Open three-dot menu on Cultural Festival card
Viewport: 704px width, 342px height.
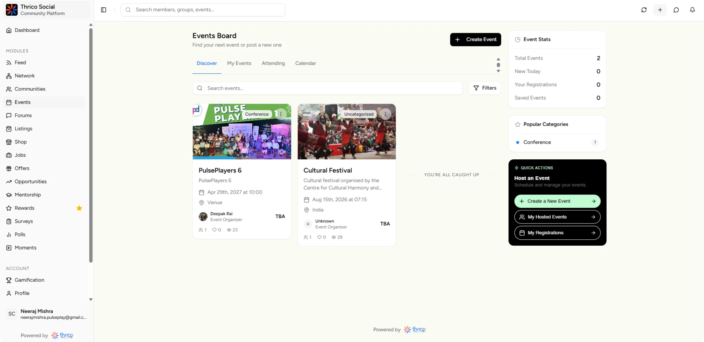point(385,114)
